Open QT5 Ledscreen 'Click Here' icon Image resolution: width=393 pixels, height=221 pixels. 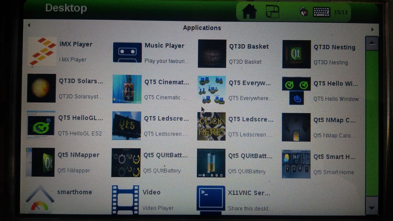pos(211,126)
